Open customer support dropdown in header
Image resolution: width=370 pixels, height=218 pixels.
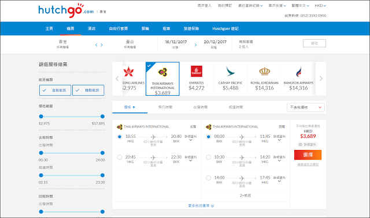(x=277, y=5)
